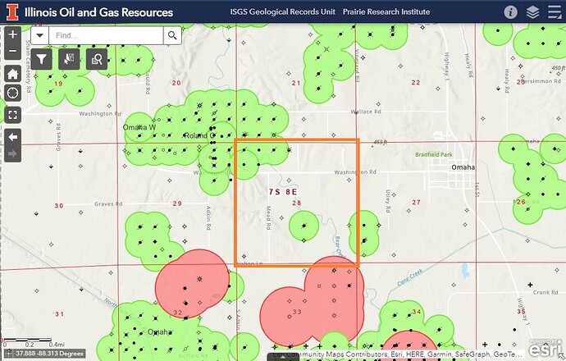Click the 7S 8E township label
This screenshot has height=361, width=566.
[283, 192]
